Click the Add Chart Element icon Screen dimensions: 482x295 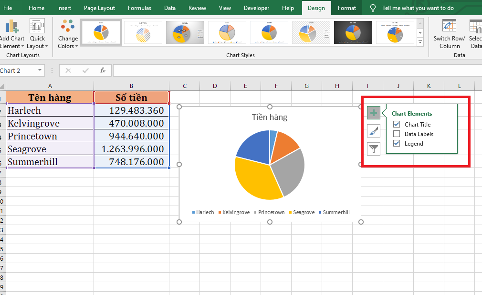click(x=12, y=27)
